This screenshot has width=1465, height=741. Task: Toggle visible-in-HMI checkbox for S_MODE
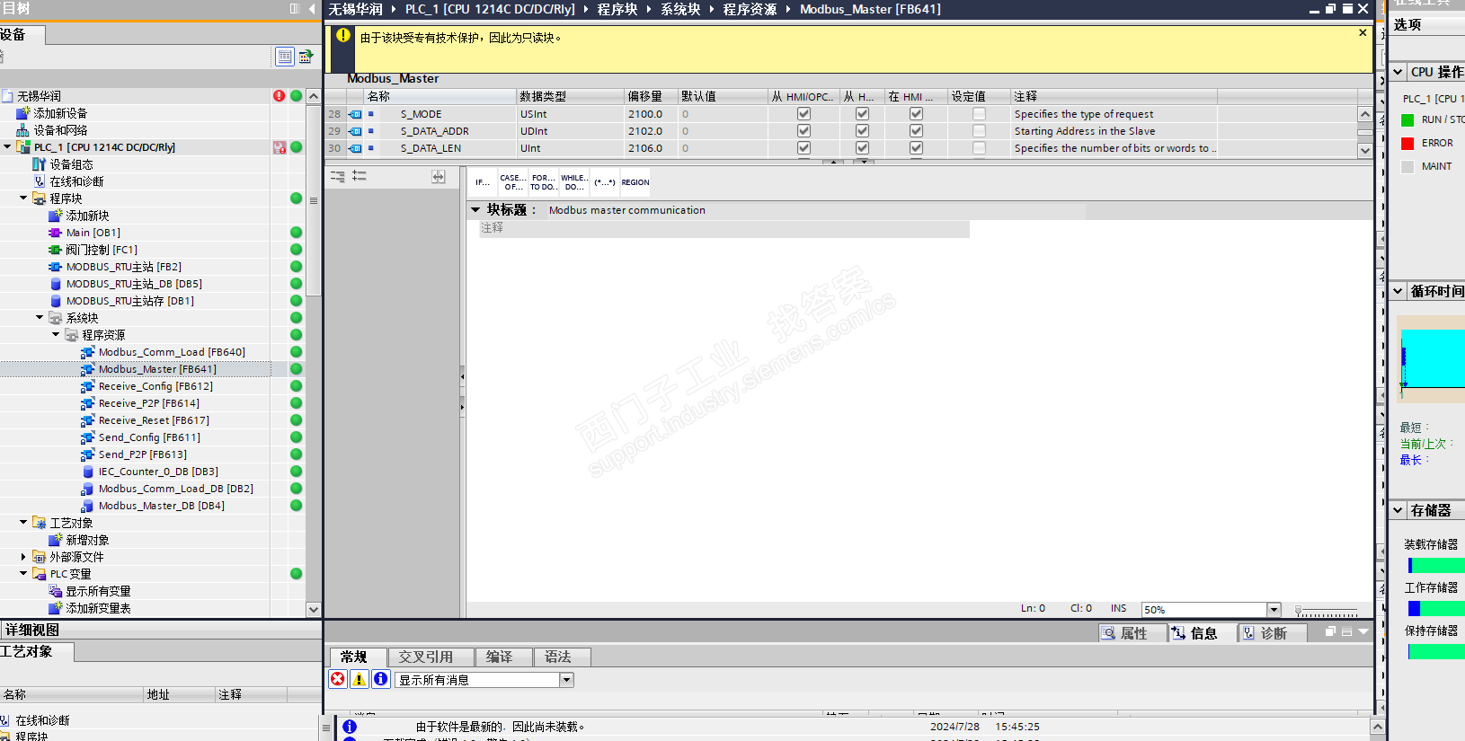pyautogui.click(x=916, y=114)
